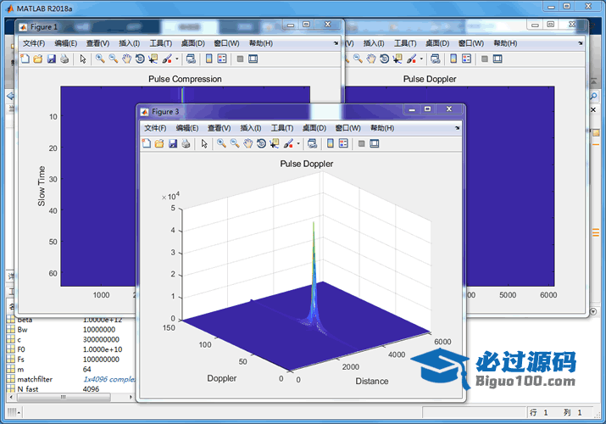Image resolution: width=606 pixels, height=424 pixels.
Task: Edit Plot arrow in Figure 1 toolbar
Action: tap(83, 59)
